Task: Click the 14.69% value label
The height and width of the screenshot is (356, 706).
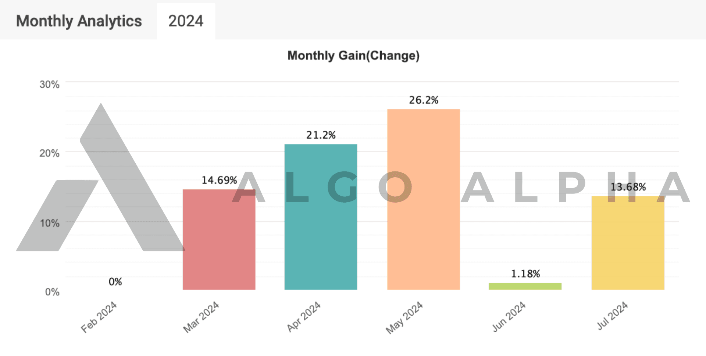Action: coord(219,179)
